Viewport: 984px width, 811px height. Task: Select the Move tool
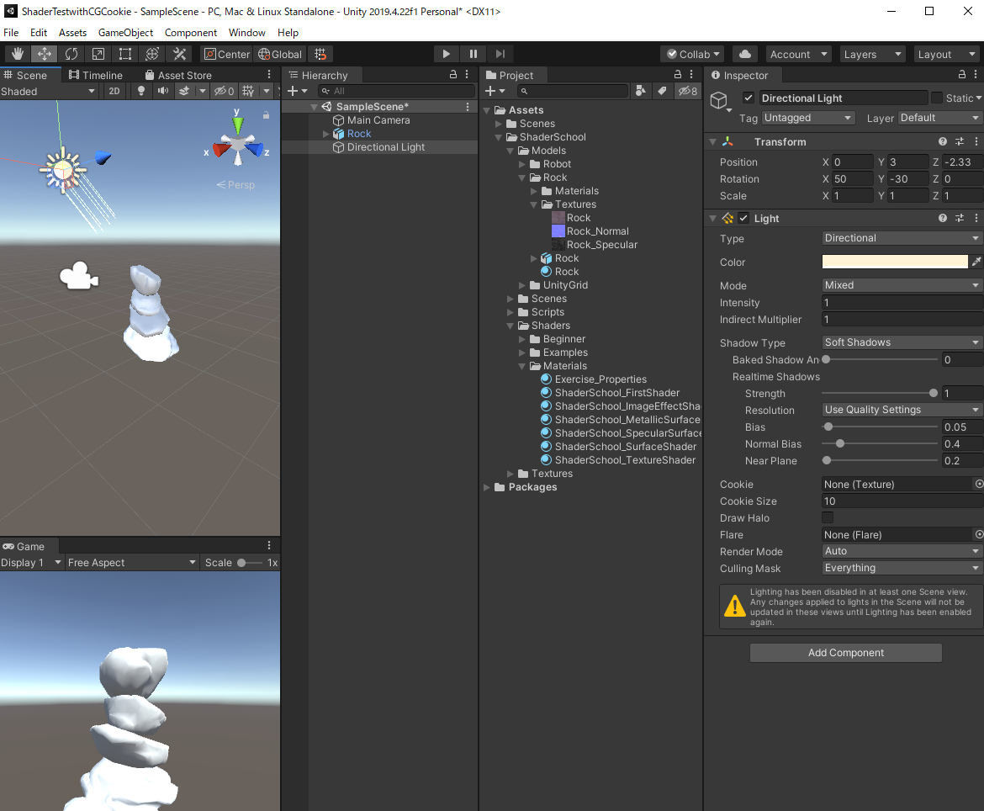(x=45, y=54)
